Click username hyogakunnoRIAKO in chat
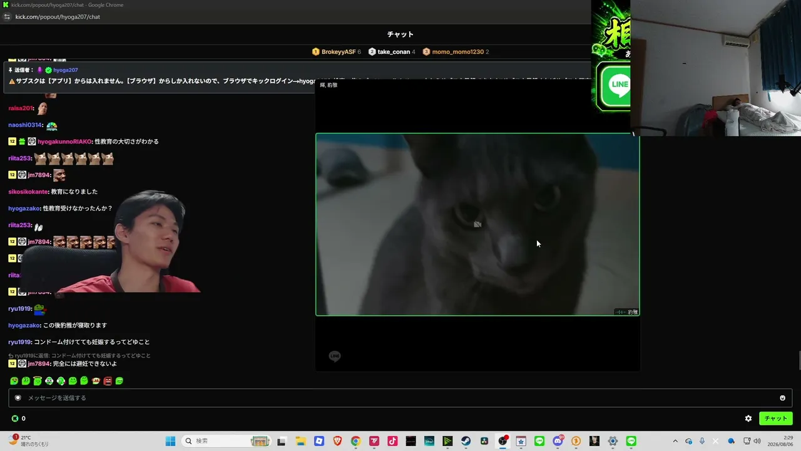801x451 pixels. (64, 142)
